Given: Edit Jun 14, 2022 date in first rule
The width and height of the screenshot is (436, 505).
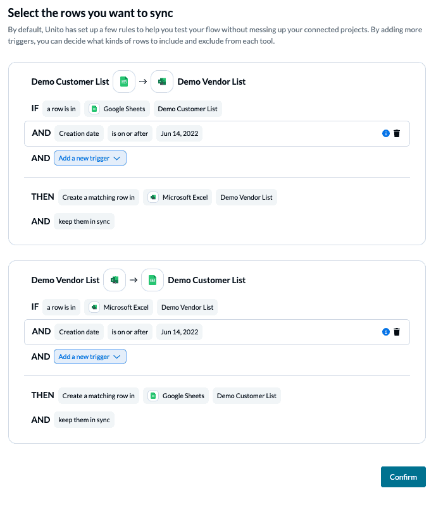Looking at the screenshot, I should coord(179,133).
